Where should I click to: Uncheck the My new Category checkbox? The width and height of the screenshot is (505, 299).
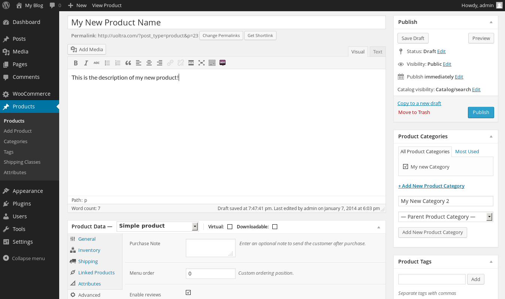point(405,167)
